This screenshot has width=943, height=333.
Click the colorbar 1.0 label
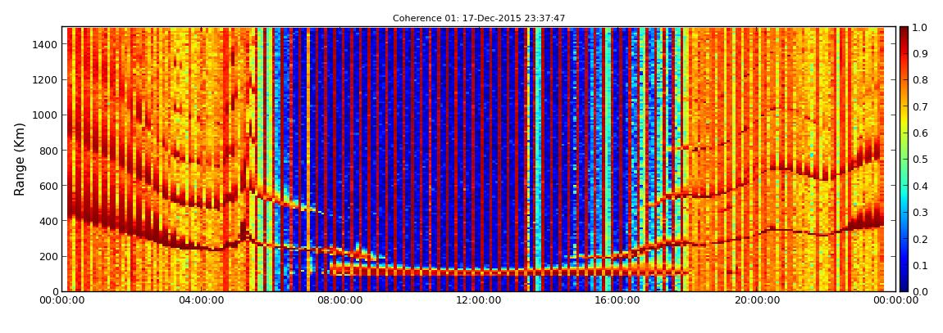tap(919, 28)
